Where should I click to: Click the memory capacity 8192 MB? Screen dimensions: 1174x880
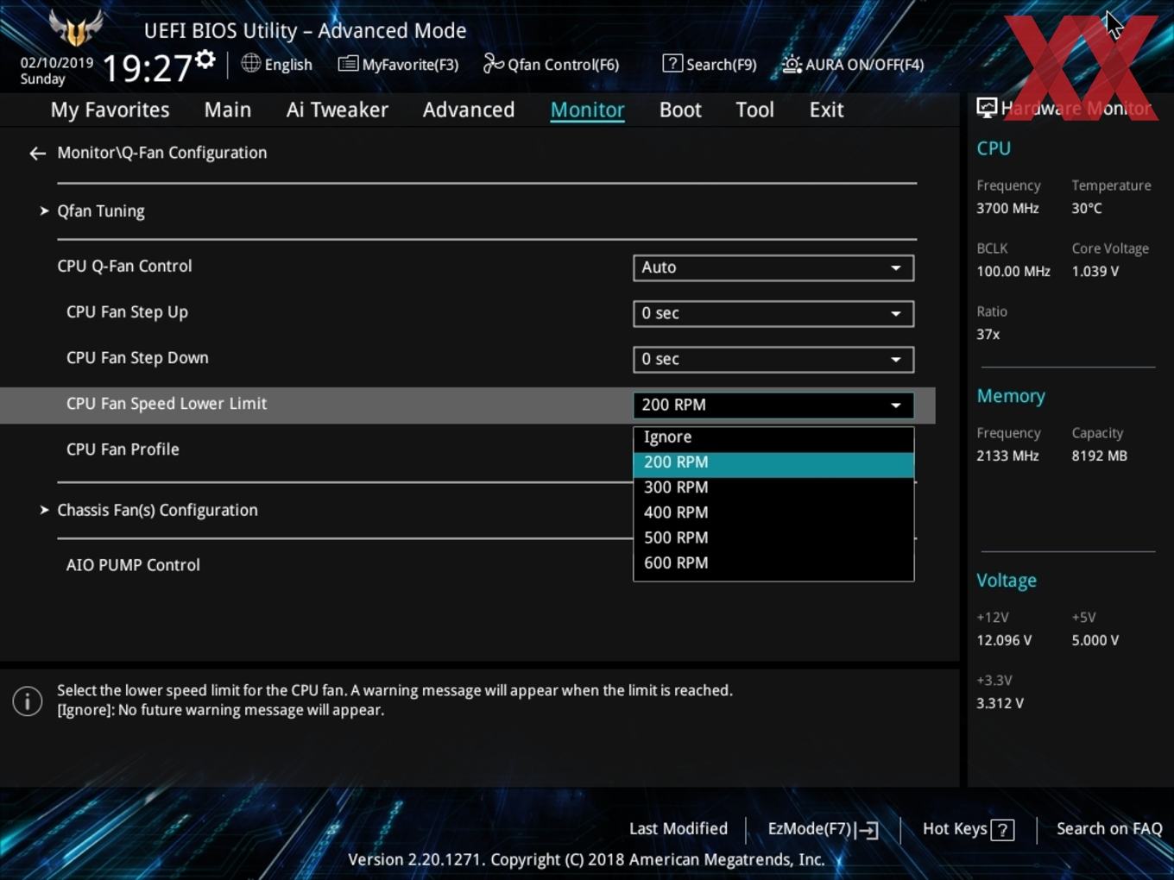click(x=1099, y=456)
